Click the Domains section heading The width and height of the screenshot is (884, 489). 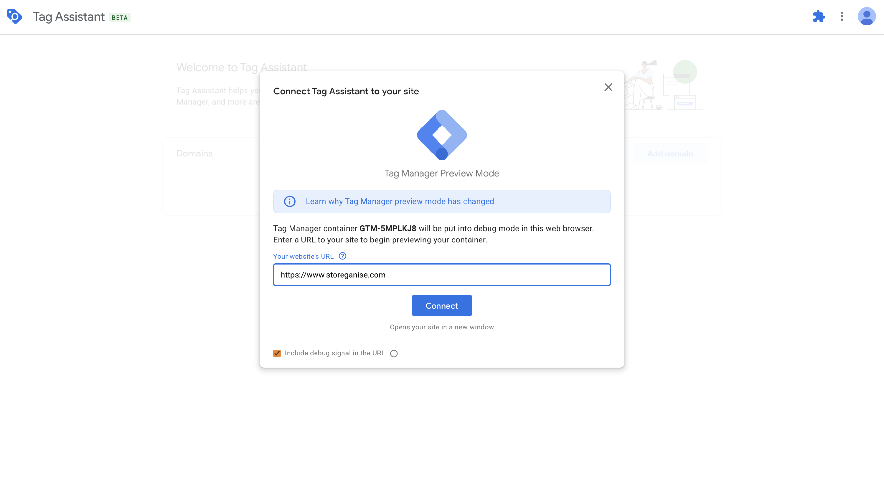[194, 153]
